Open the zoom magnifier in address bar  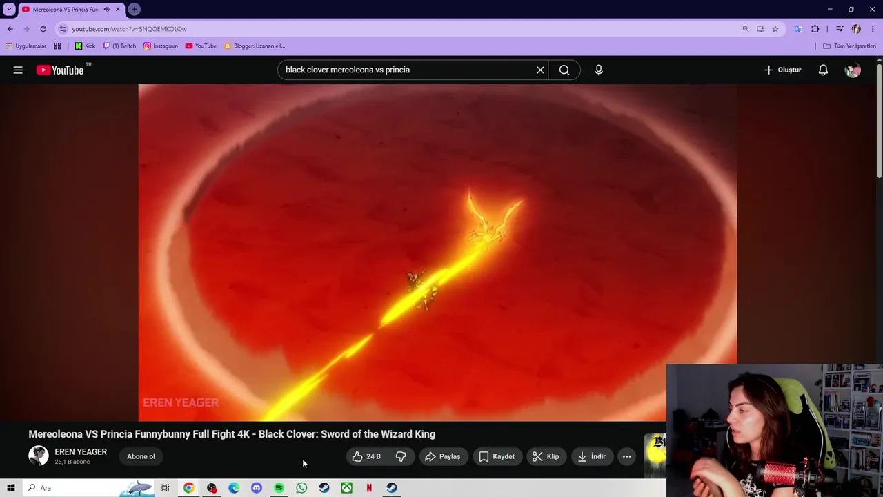tap(745, 29)
